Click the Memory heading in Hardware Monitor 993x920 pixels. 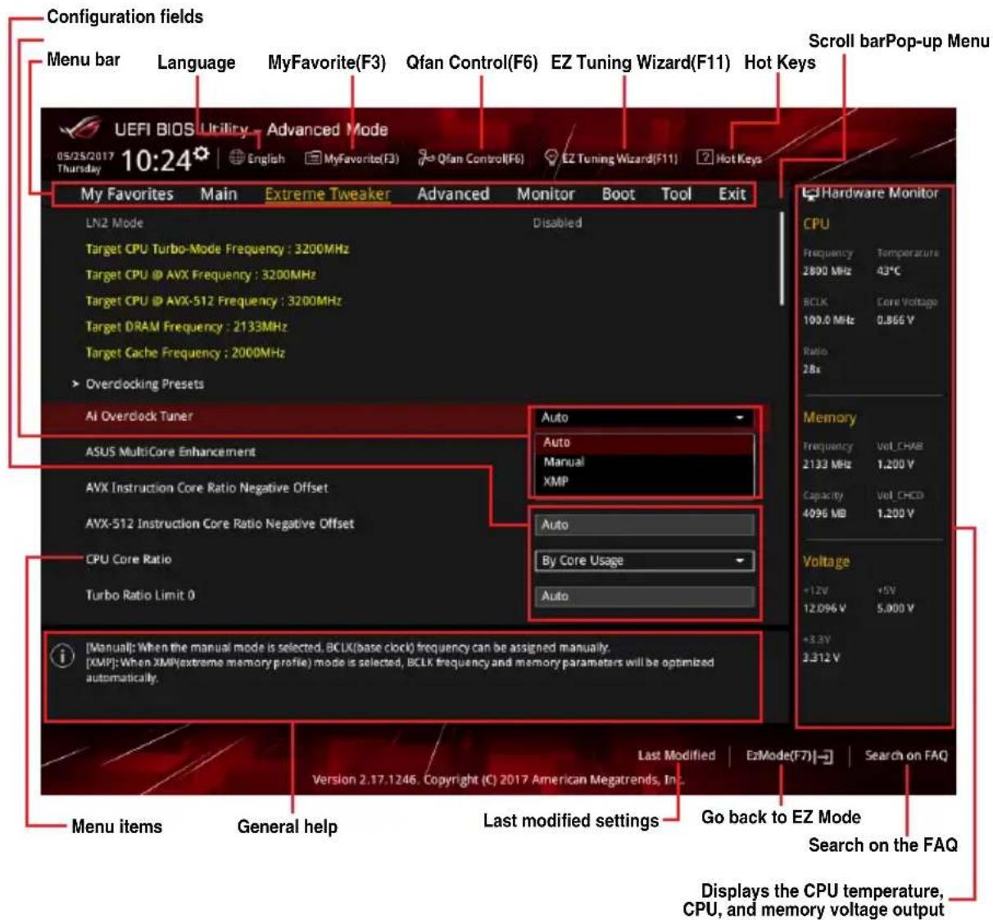(829, 418)
